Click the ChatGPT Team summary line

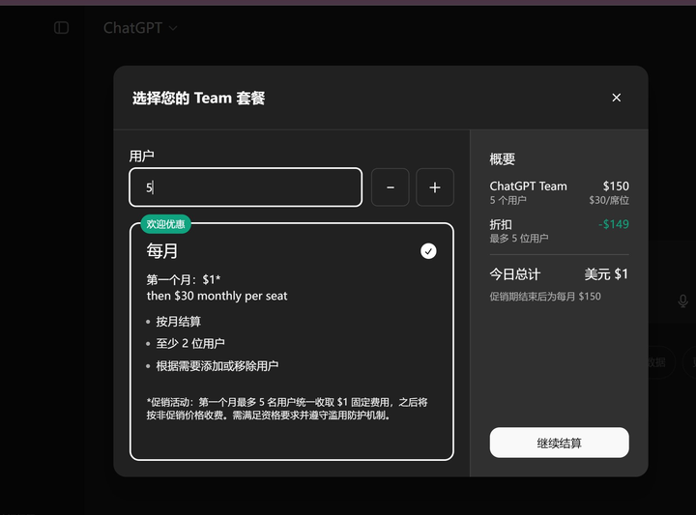(528, 186)
